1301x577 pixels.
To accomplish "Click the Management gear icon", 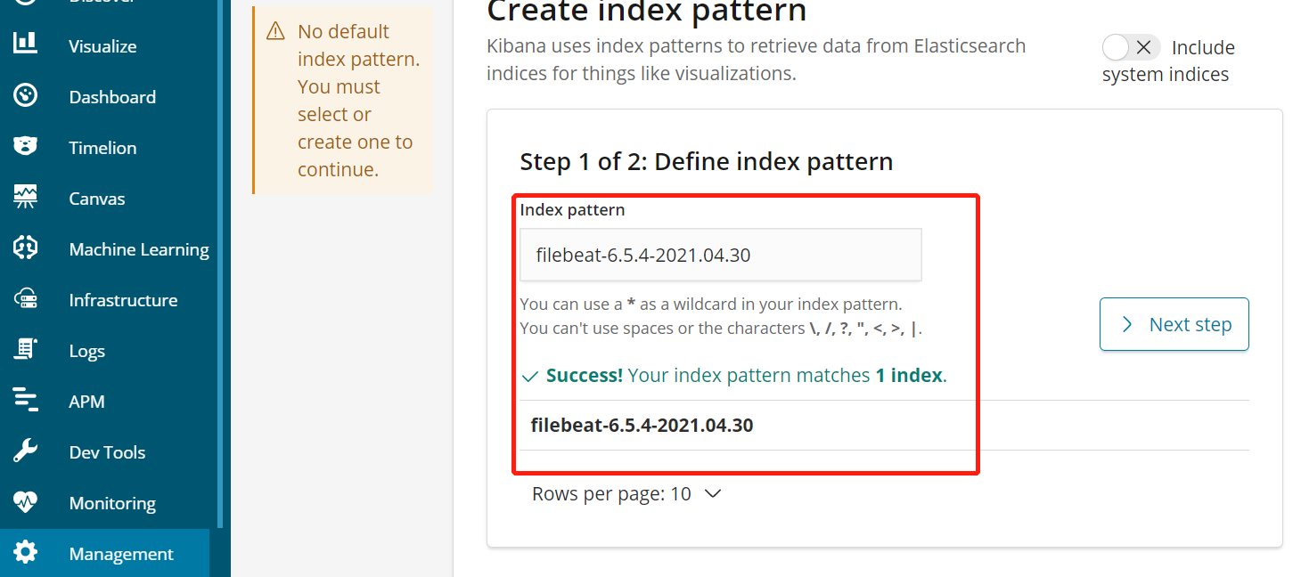I will click(x=25, y=552).
